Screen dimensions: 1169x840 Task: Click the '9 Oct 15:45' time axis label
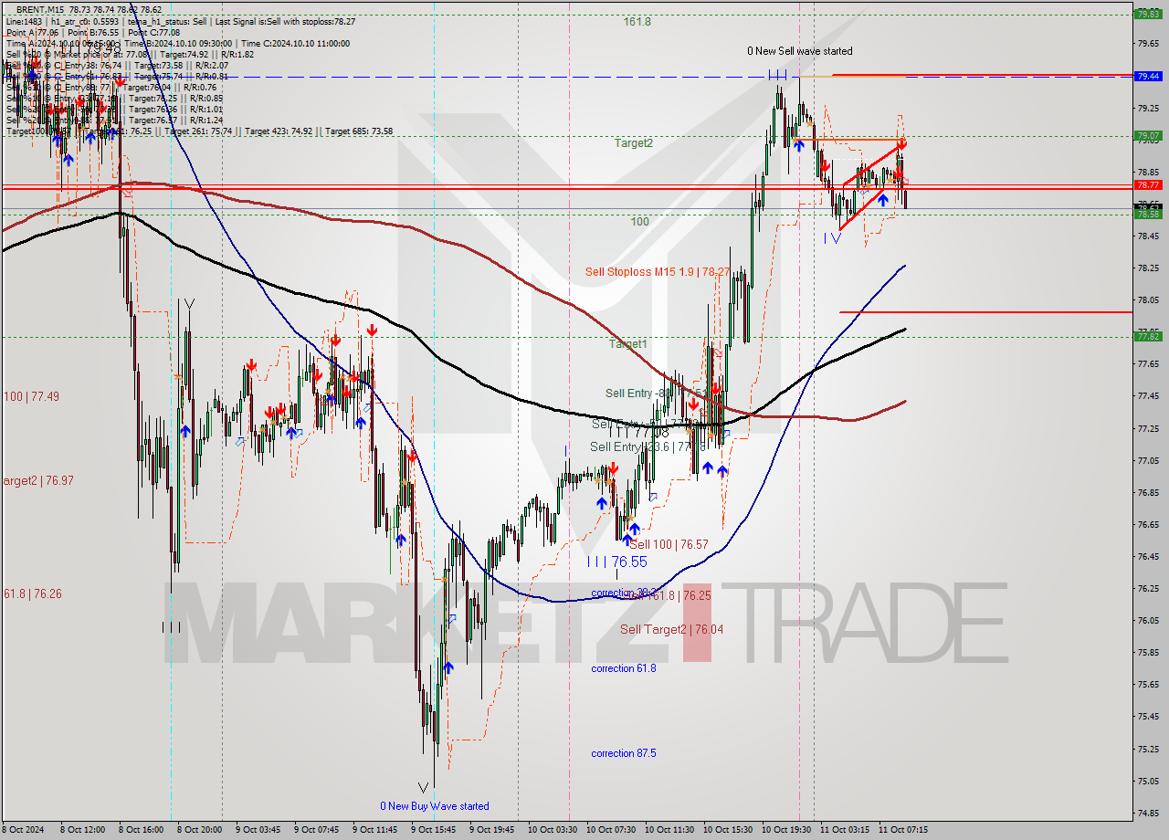435,830
